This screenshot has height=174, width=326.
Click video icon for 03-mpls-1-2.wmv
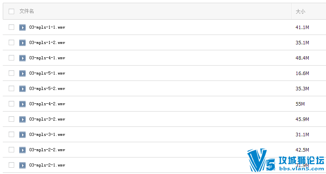(22, 43)
